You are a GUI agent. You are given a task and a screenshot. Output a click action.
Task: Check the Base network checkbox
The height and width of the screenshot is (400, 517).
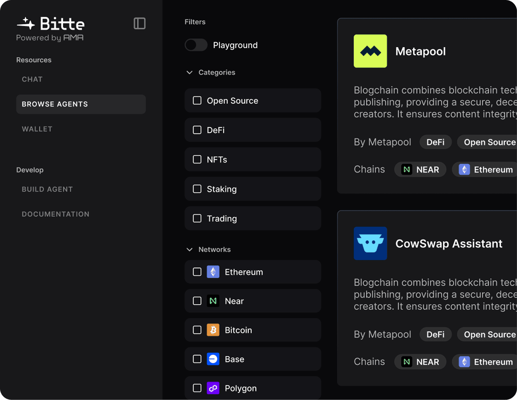coord(197,359)
